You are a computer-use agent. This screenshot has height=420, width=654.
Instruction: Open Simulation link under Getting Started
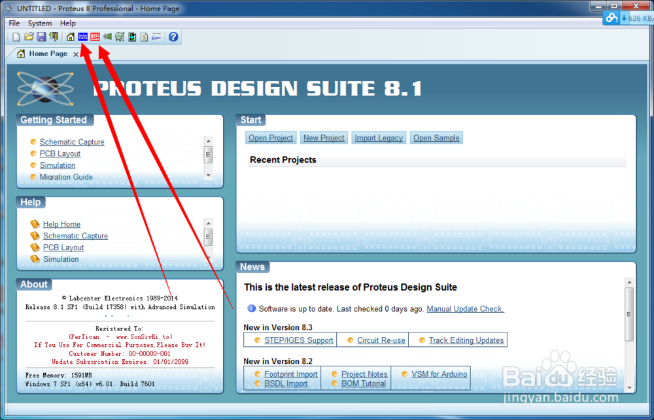click(57, 165)
